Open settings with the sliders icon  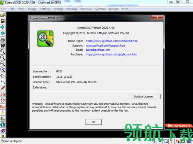point(3,119)
